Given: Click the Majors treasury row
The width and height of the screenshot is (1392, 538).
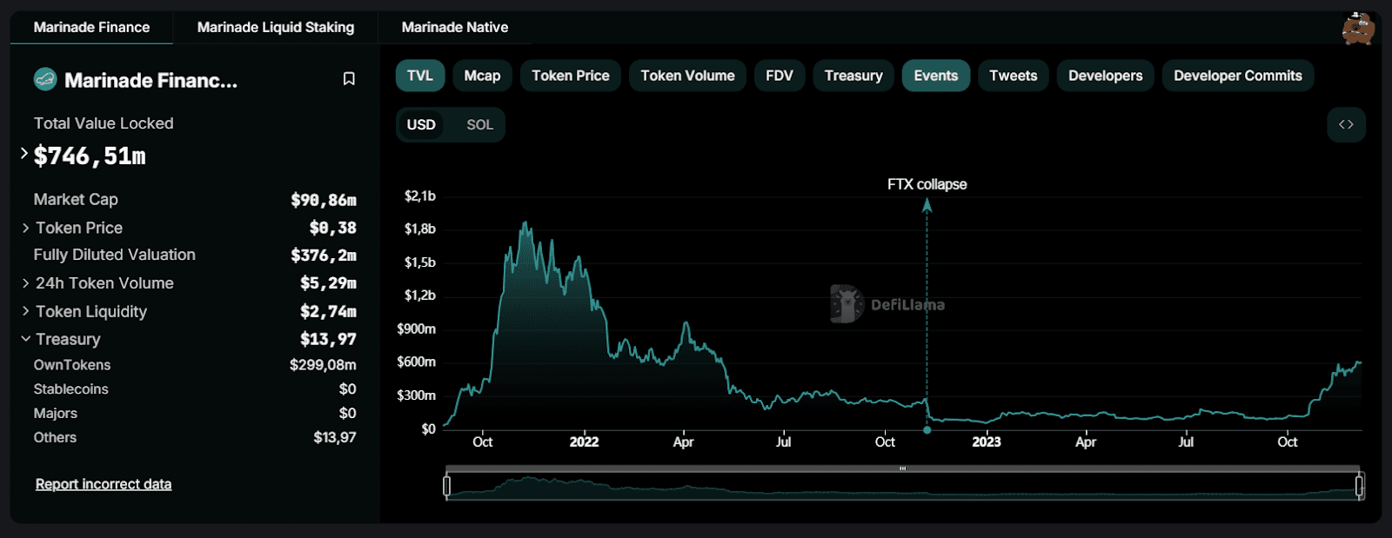Looking at the screenshot, I should pos(195,414).
